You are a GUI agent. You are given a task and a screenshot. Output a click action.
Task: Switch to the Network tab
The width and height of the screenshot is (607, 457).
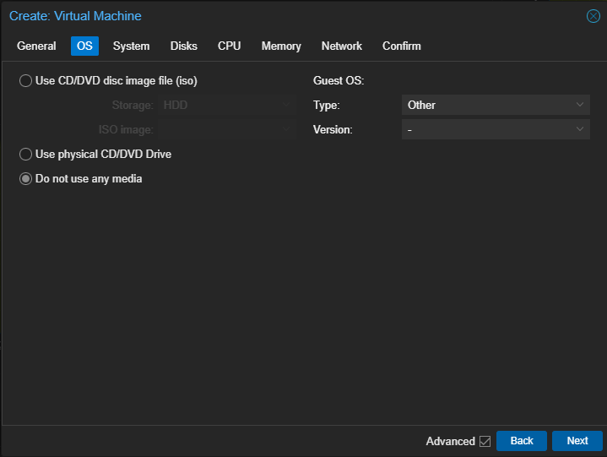click(341, 46)
